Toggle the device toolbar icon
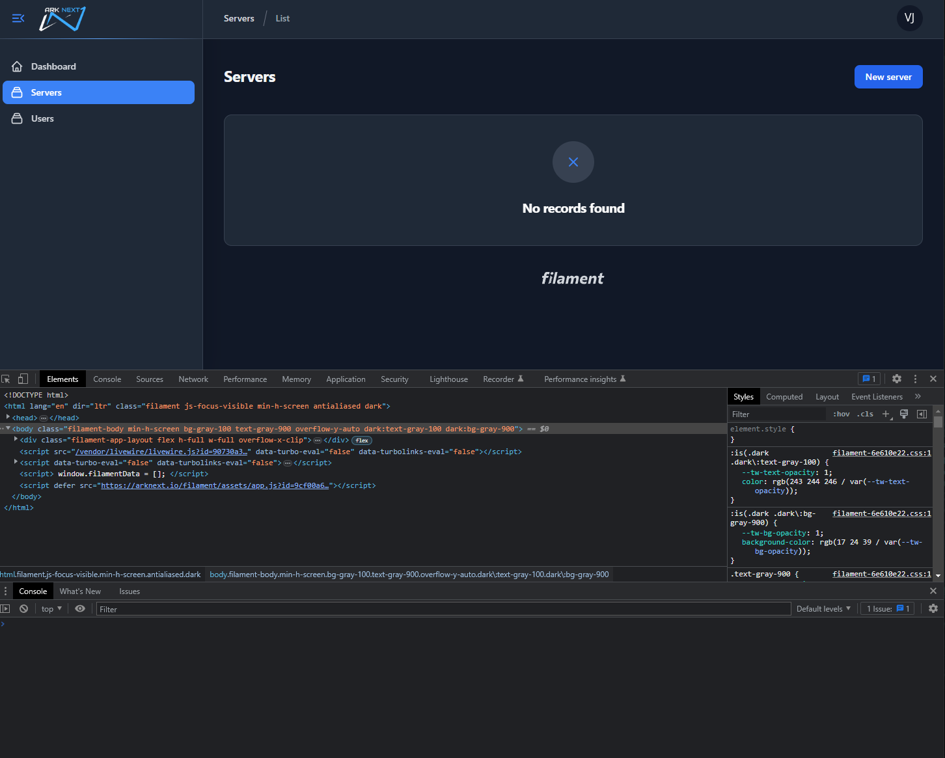Screen dimensions: 945x758 click(23, 379)
